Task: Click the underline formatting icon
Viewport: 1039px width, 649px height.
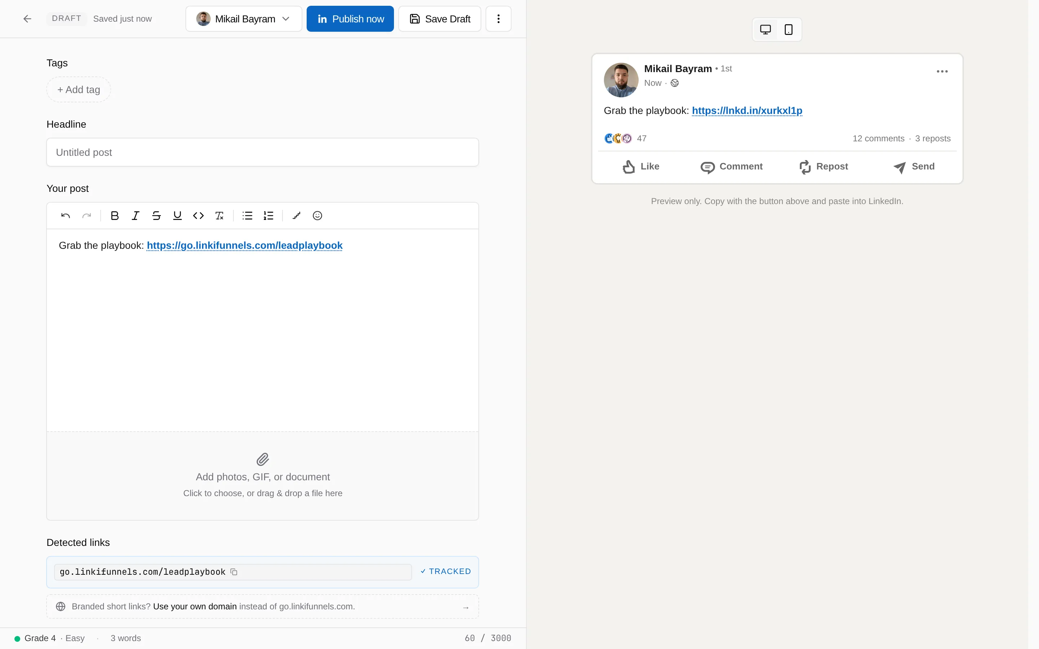Action: click(177, 216)
